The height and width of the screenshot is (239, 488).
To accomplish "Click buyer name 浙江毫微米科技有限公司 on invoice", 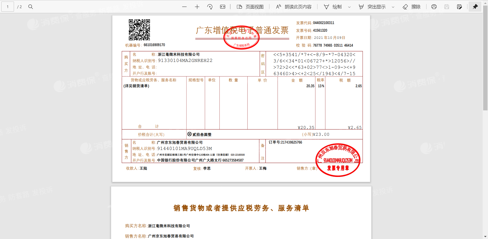I will coord(179,54).
